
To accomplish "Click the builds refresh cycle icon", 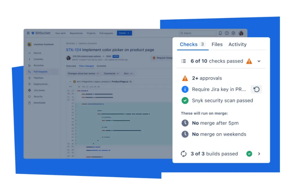I will pyautogui.click(x=184, y=154).
